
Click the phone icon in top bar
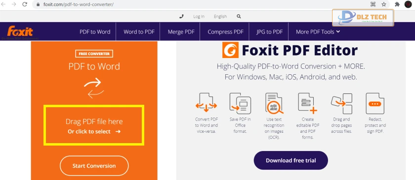(x=181, y=16)
